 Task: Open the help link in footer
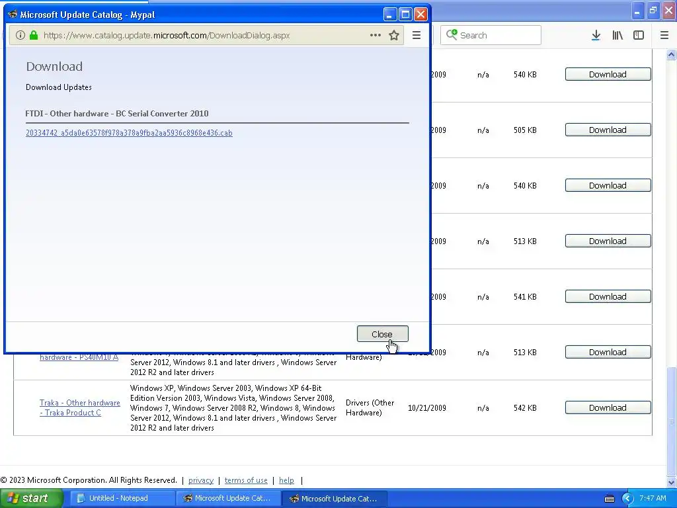pyautogui.click(x=286, y=480)
